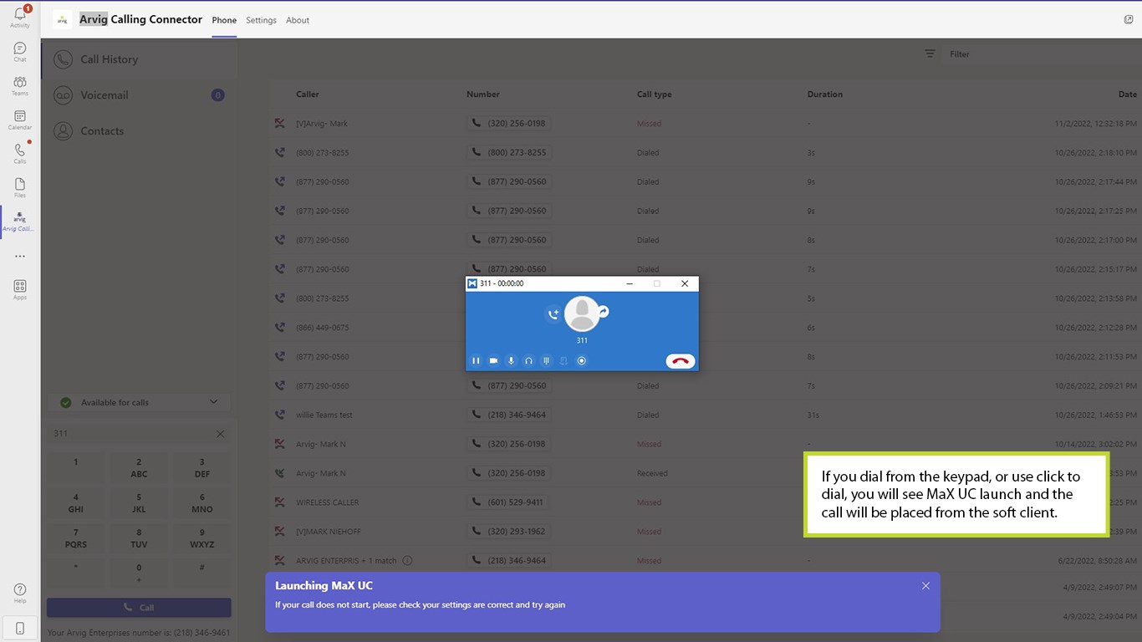Expand the Available for calls dropdown
The height and width of the screenshot is (642, 1142).
click(139, 402)
